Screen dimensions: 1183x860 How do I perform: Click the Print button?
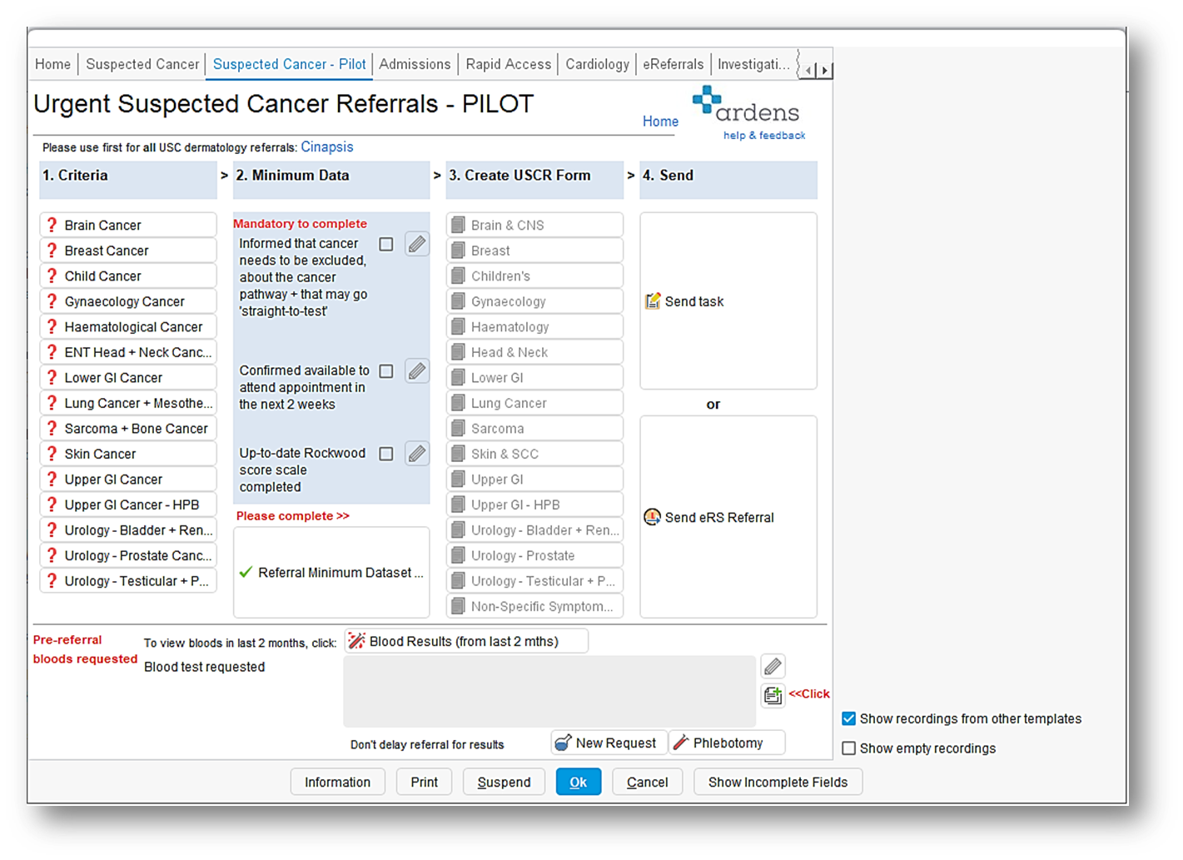424,782
